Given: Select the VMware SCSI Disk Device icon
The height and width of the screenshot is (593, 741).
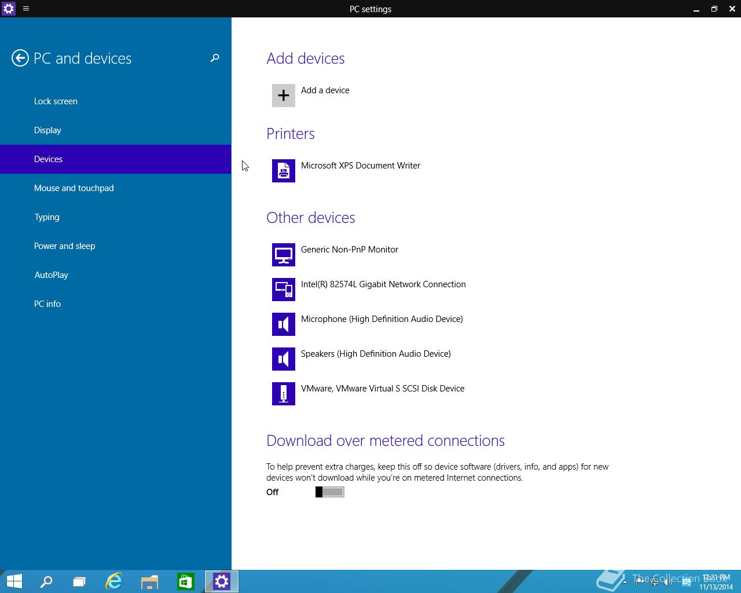Looking at the screenshot, I should [x=284, y=394].
